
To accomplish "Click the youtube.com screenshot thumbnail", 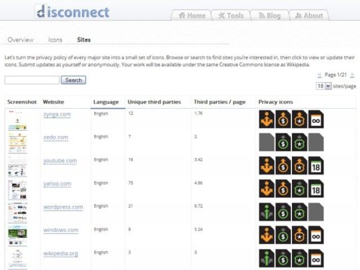I will (17, 167).
